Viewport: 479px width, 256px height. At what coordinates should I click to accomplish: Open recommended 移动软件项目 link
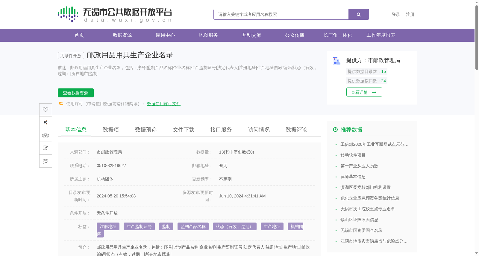click(x=353, y=155)
